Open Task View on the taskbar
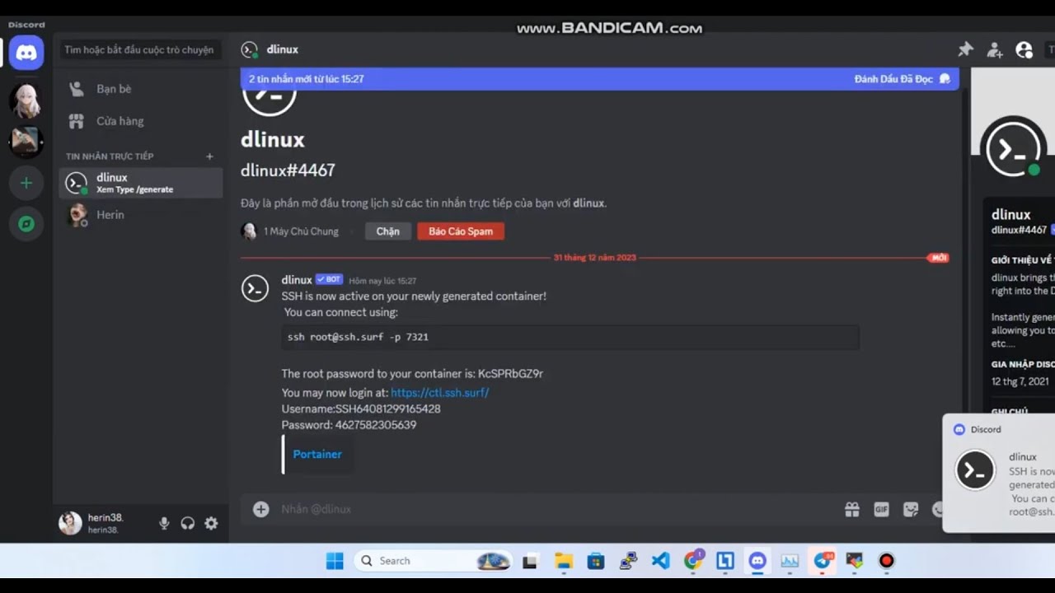This screenshot has width=1055, height=593. 530,561
